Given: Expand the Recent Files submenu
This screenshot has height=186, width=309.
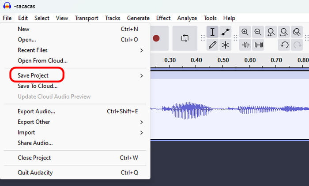Looking at the screenshot, I should tap(75, 50).
